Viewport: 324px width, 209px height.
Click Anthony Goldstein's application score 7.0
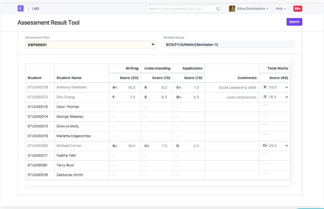click(196, 87)
